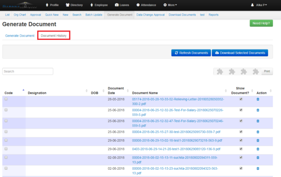
Task: Open the More dropdown menu
Action: (170, 5)
